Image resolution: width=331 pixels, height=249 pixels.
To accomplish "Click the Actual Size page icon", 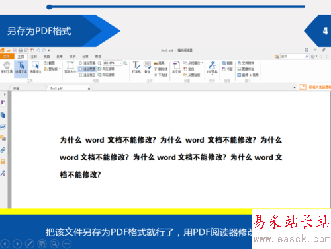I will 70,67.
